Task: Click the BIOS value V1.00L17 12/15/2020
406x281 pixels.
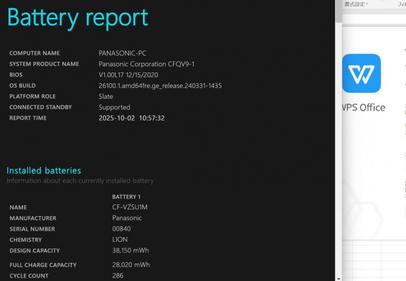Action: 128,75
